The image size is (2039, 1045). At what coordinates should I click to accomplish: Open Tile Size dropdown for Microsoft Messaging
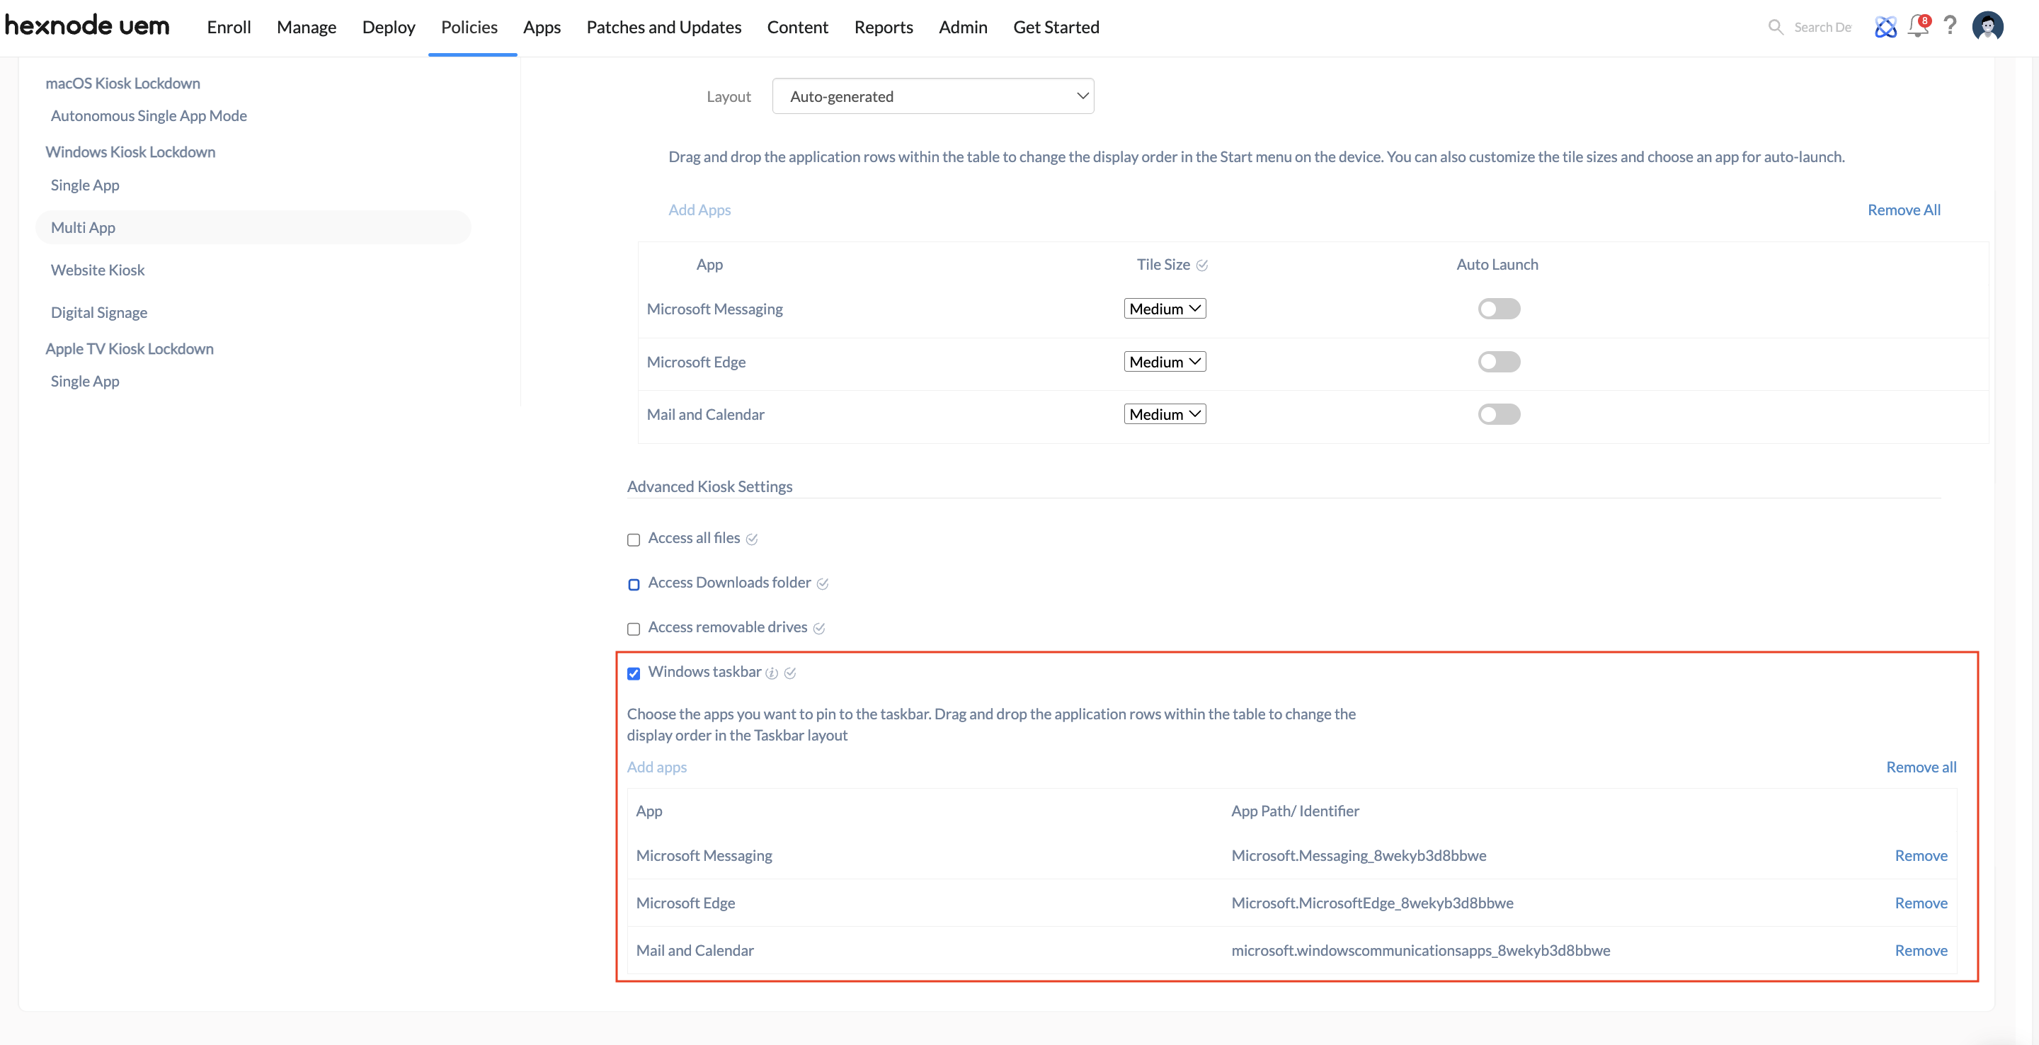[1165, 309]
